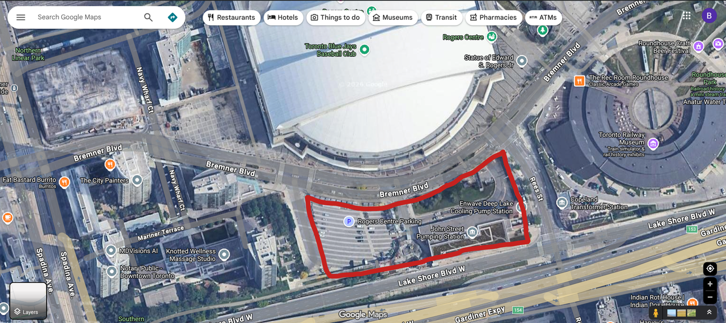Open the Google apps grid icon
Viewport: 726px width, 323px height.
click(x=687, y=15)
